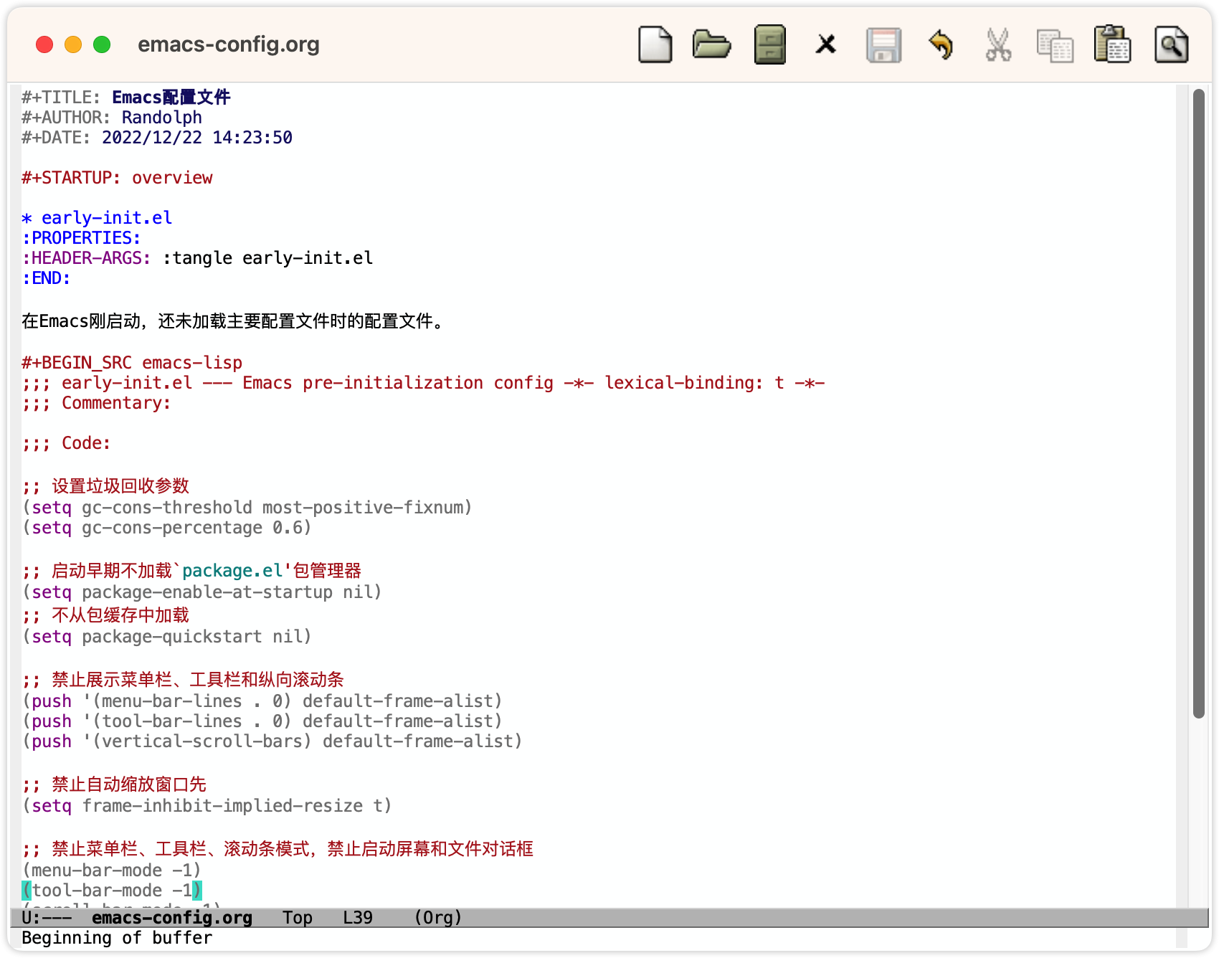
Task: Kill buffer with the X toolbar icon
Action: pyautogui.click(x=826, y=44)
